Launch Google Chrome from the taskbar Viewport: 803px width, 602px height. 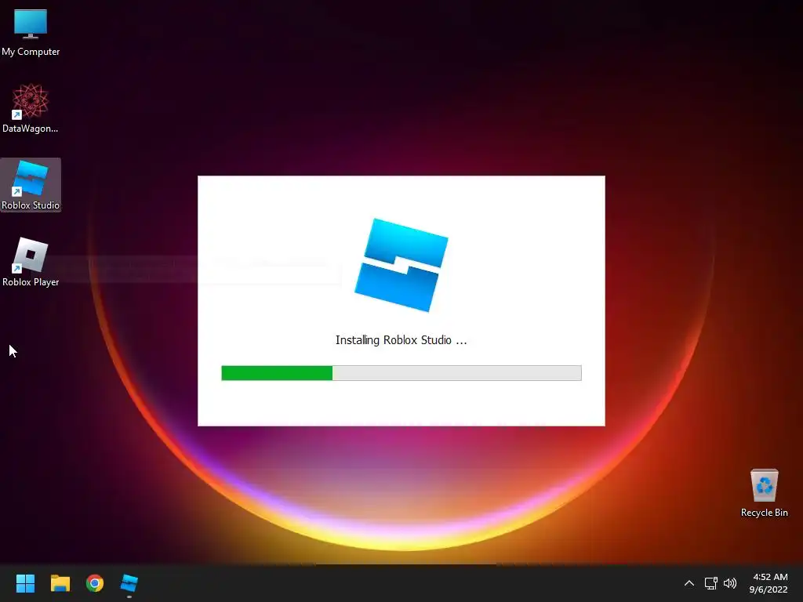point(95,583)
